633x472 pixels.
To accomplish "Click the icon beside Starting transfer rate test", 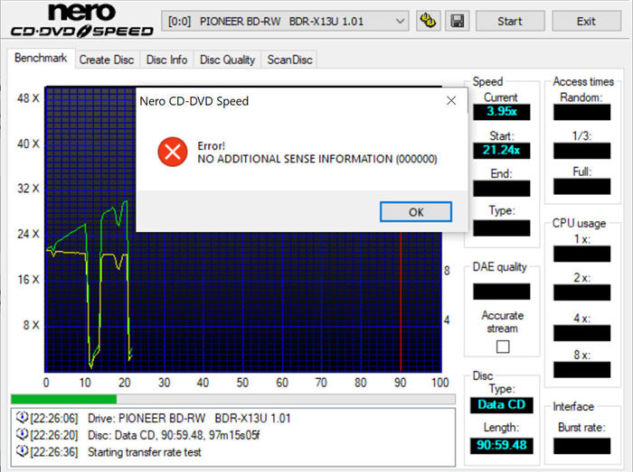I will point(21,452).
